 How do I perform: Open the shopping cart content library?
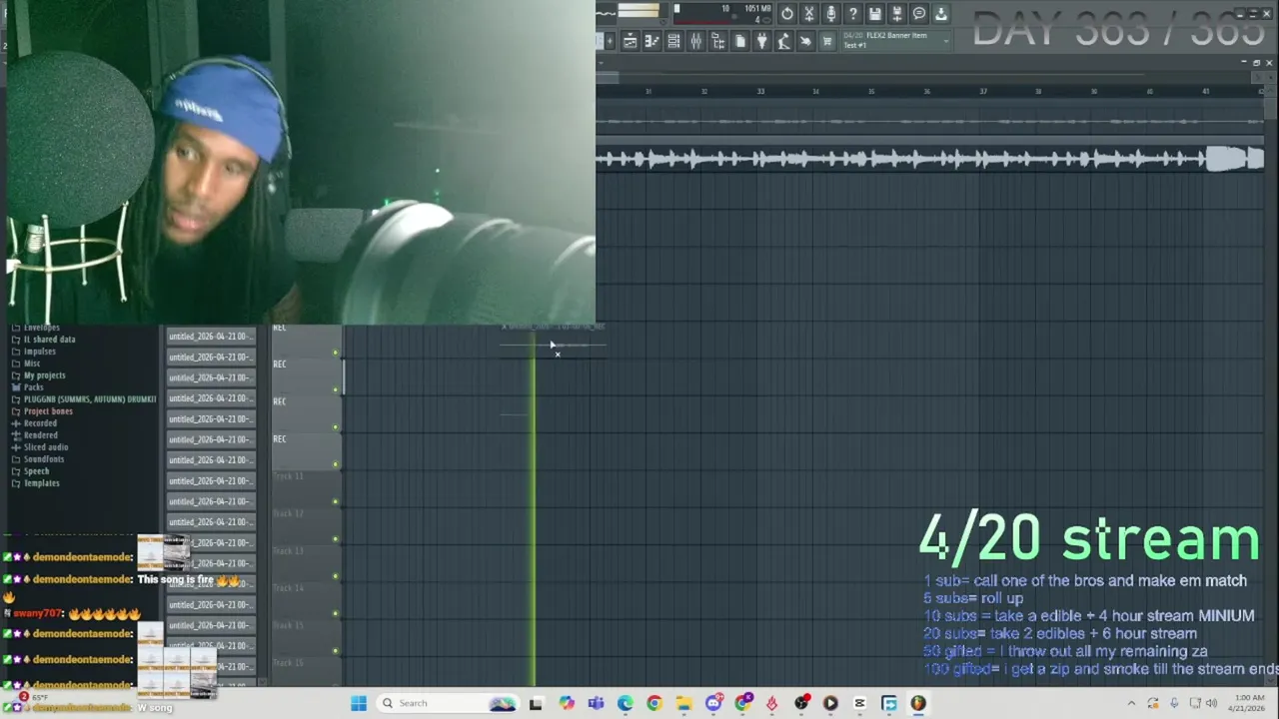pos(827,41)
